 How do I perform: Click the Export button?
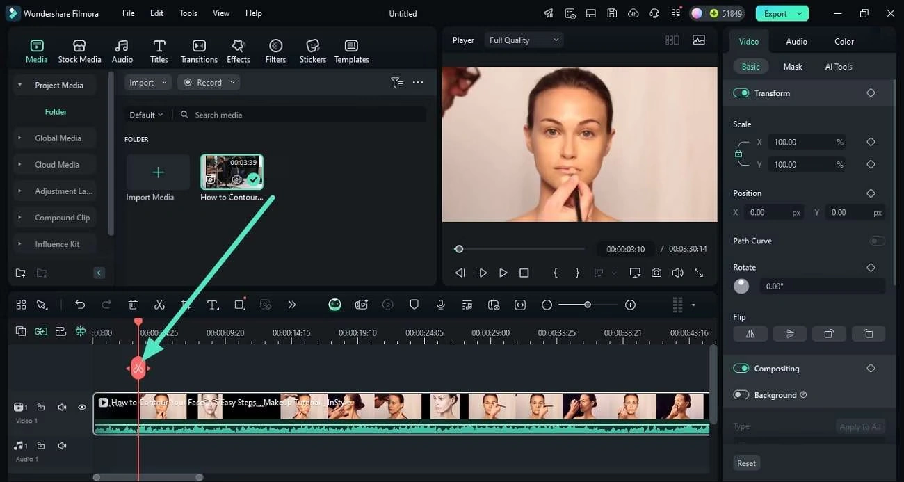(782, 13)
